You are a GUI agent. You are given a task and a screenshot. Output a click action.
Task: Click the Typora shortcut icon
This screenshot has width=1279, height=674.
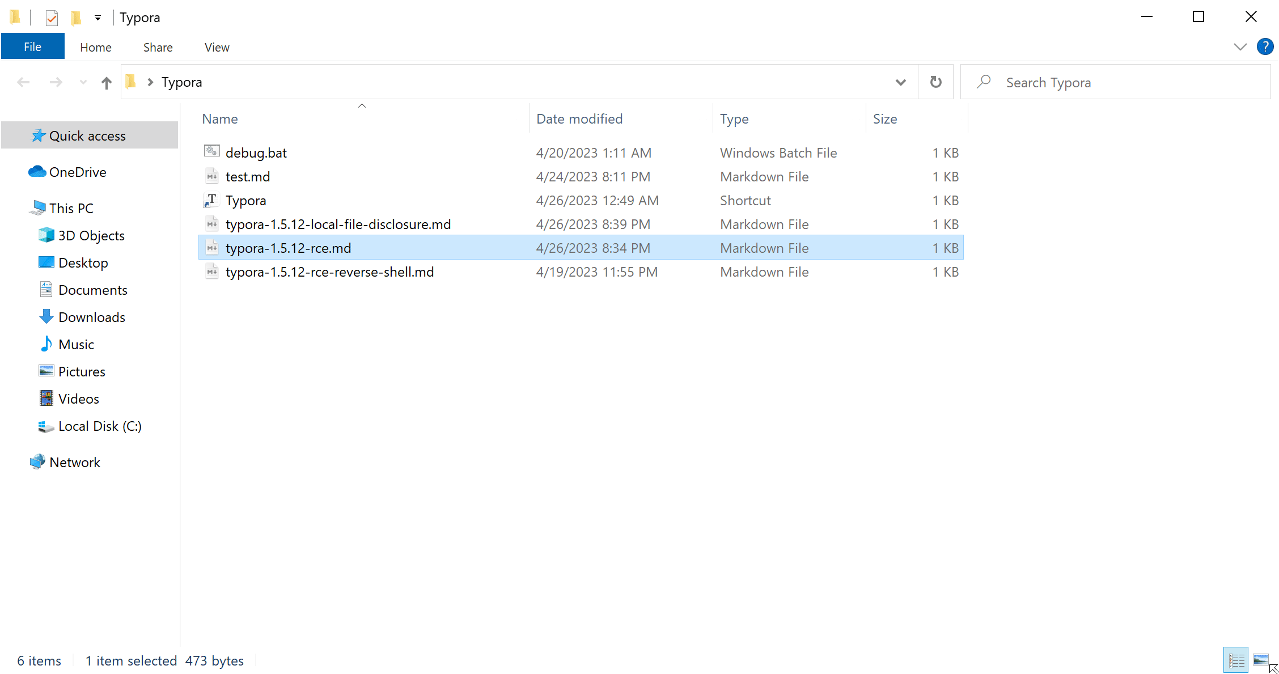click(x=211, y=200)
